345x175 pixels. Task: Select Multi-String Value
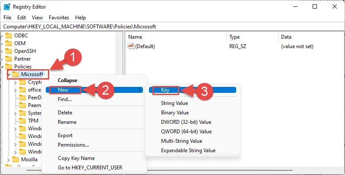[x=193, y=141]
